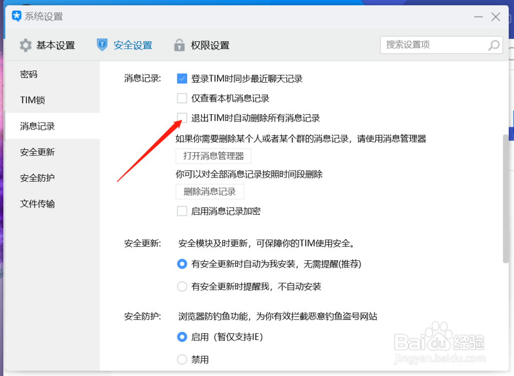
Task: Uncheck 登录TIM时同步最近聊天记录
Action: pos(182,79)
